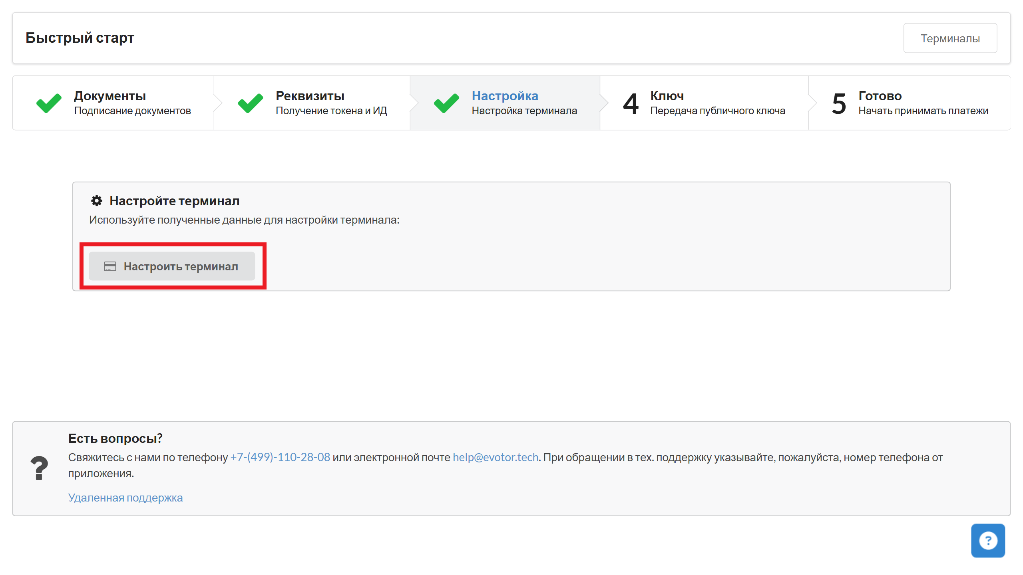1023x575 pixels.
Task: Select the Реквизиты step tab
Action: coord(312,103)
